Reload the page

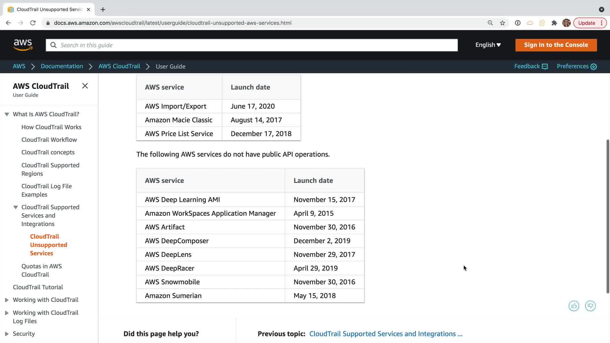point(33,23)
